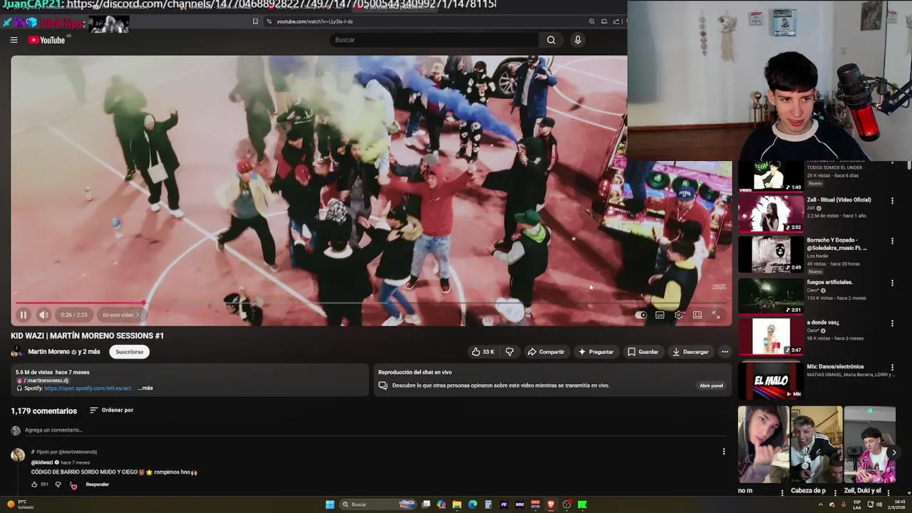Viewport: 912px width, 513px height.
Task: Open options for 'Borracho Y Dopado' suggestion
Action: [892, 242]
